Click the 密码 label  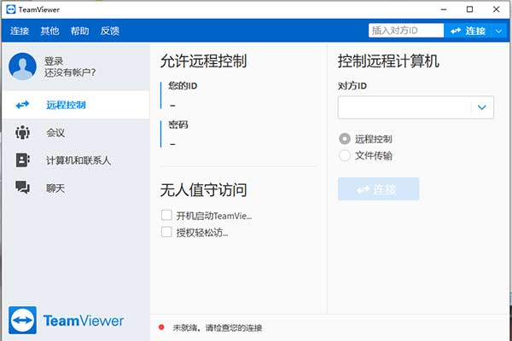[178, 124]
